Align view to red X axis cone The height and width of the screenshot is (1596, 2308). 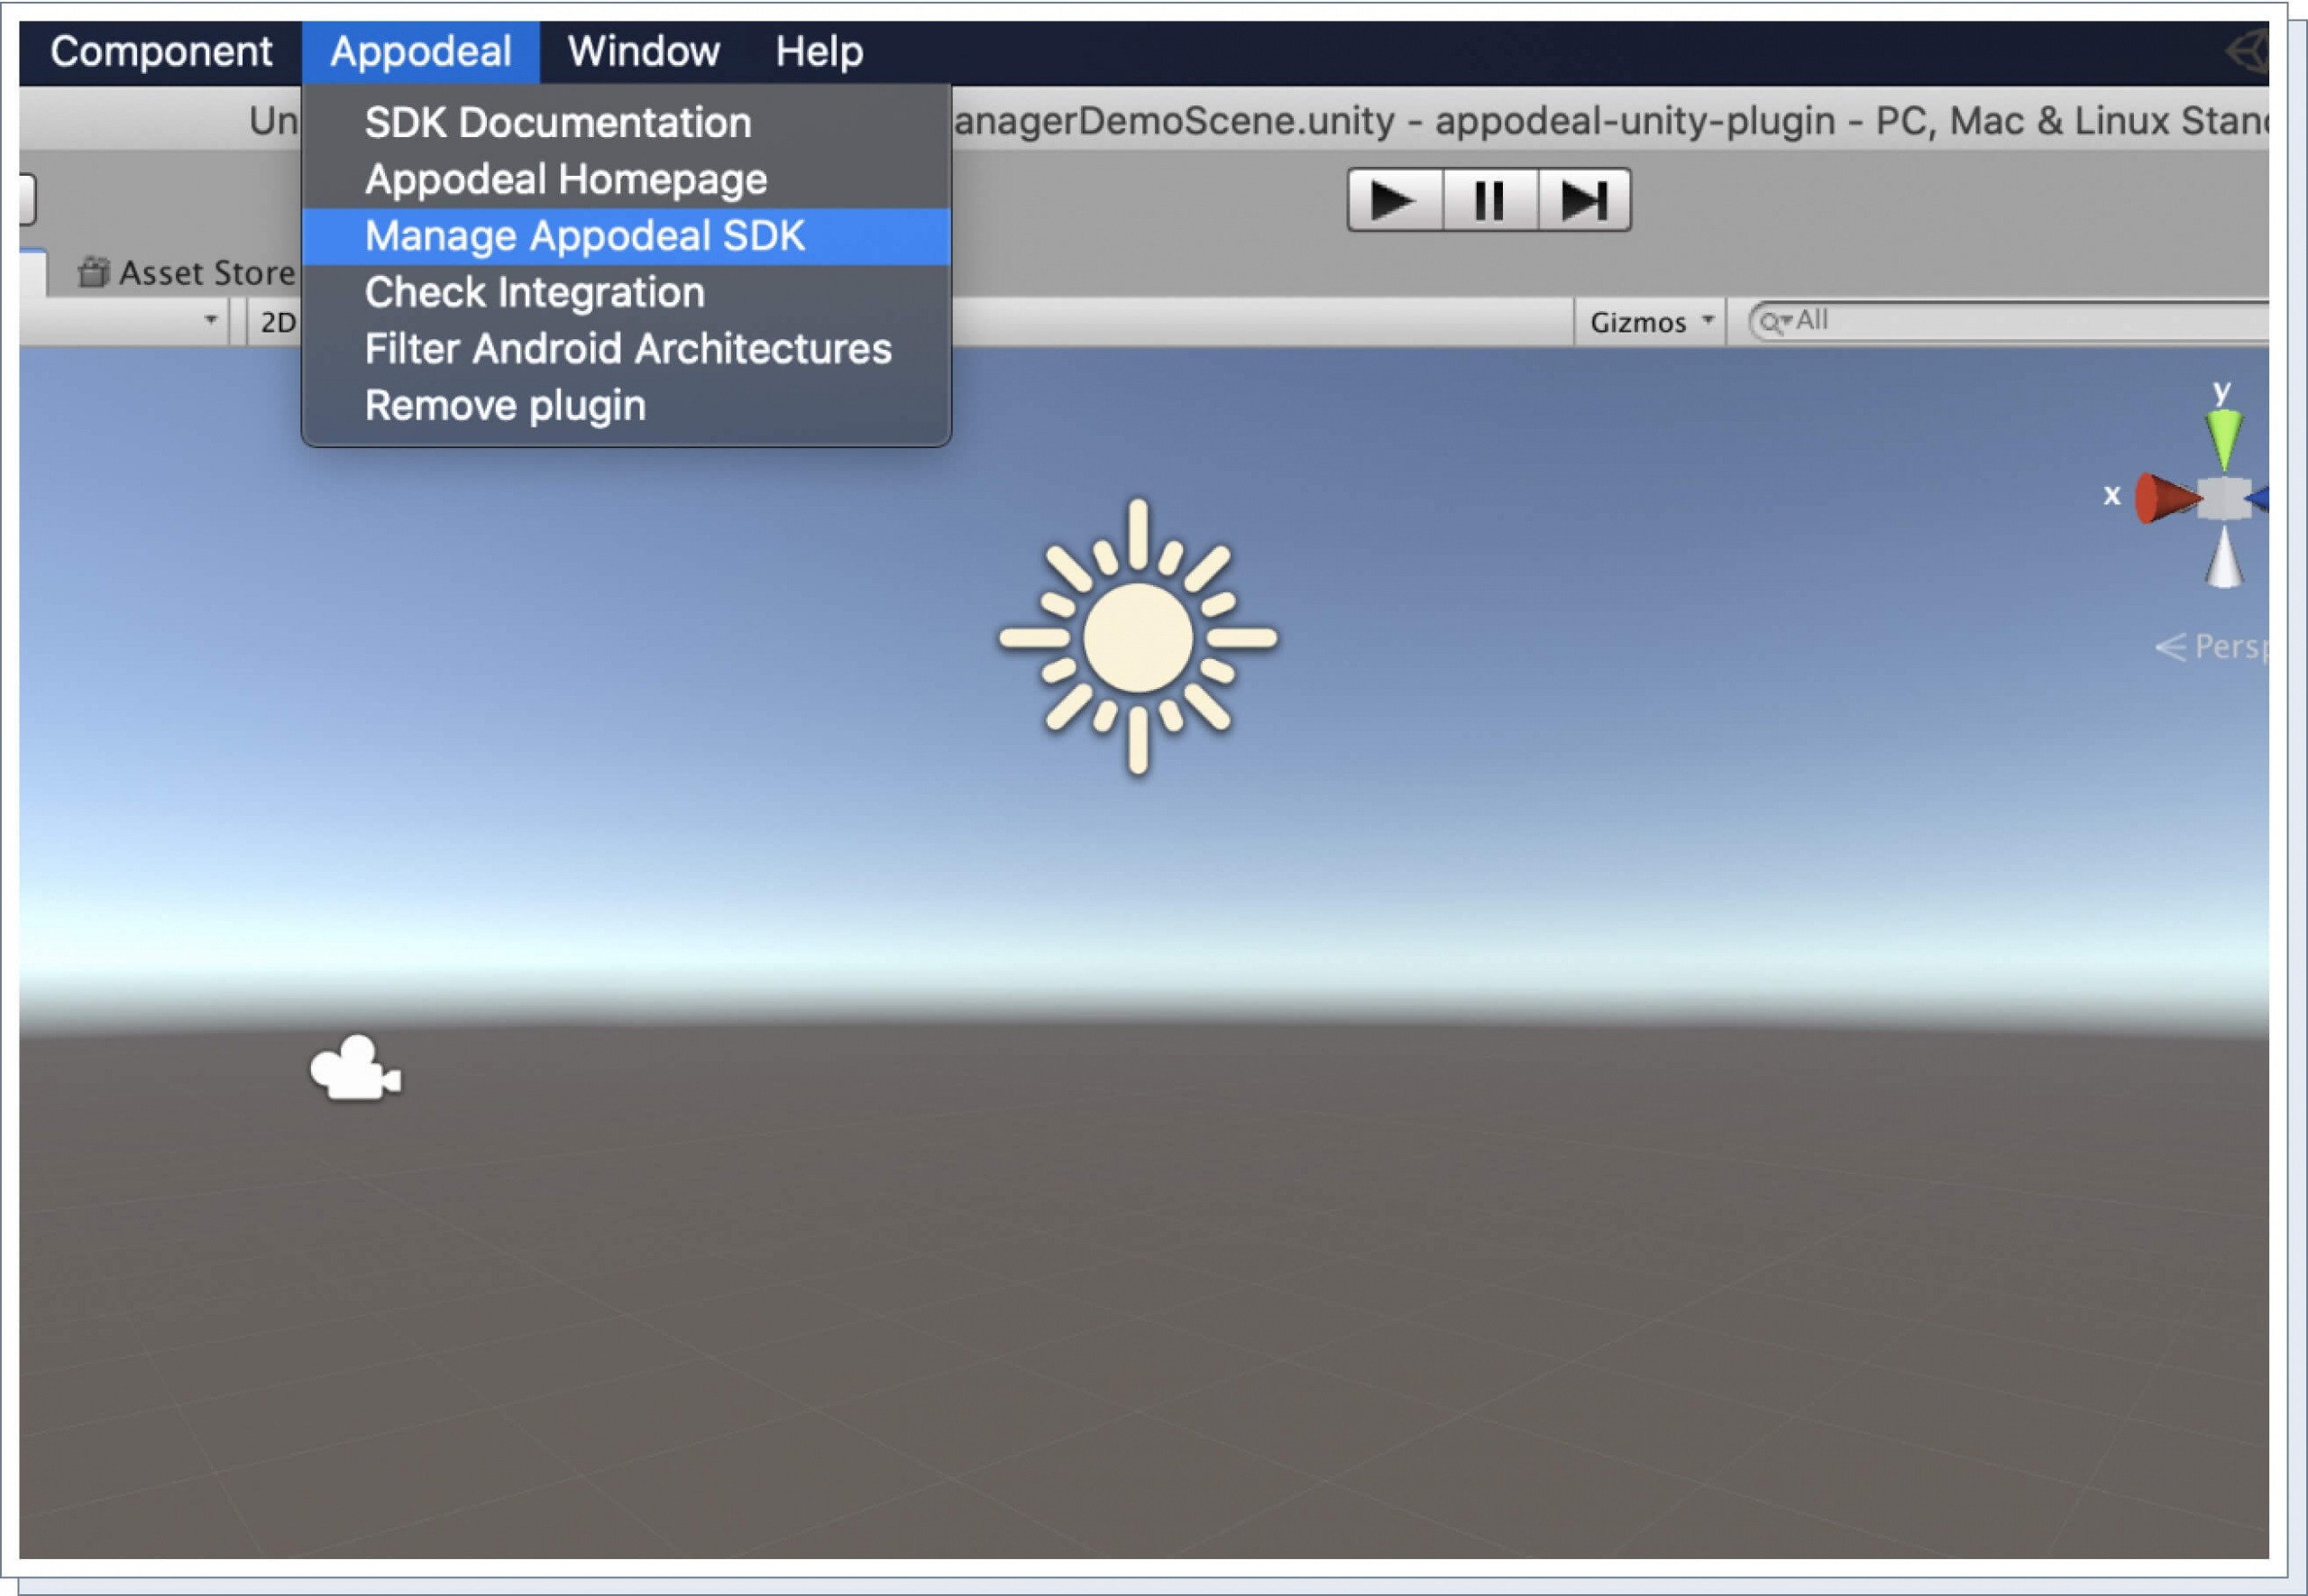click(x=2167, y=498)
